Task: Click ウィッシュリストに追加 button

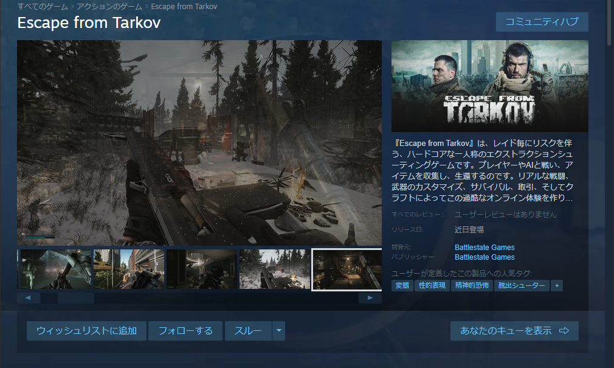Action: tap(86, 331)
